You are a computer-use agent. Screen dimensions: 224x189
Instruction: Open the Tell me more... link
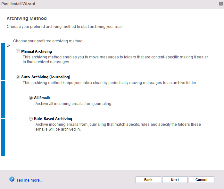[x=29, y=180]
